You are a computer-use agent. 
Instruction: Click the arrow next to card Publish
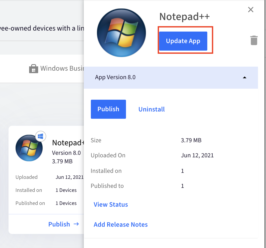pos(76,224)
